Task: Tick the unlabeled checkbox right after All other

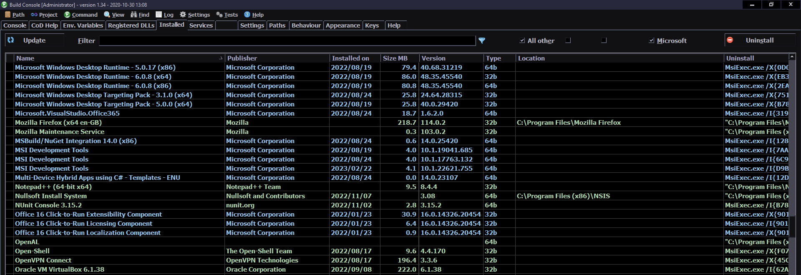Action: pyautogui.click(x=568, y=40)
